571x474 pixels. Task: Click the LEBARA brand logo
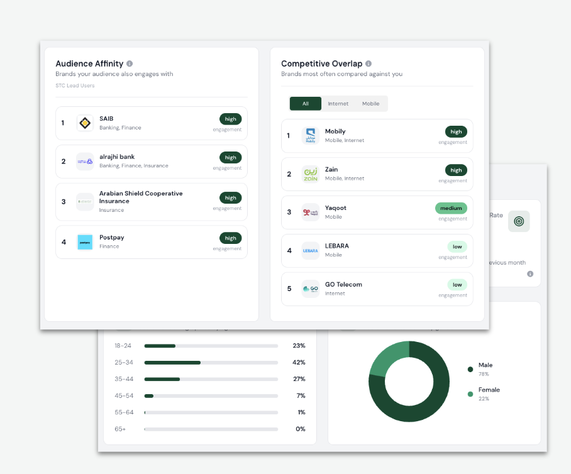pos(311,251)
